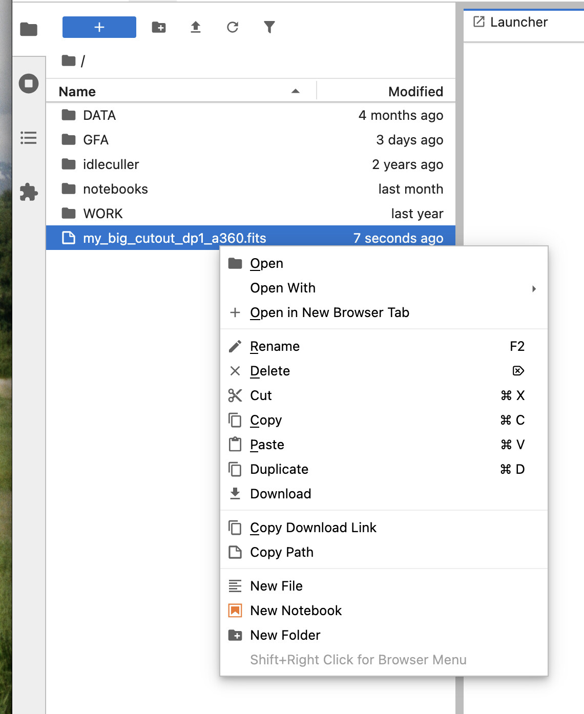Switch to the Launcher tab
This screenshot has height=714, width=584.
[518, 22]
